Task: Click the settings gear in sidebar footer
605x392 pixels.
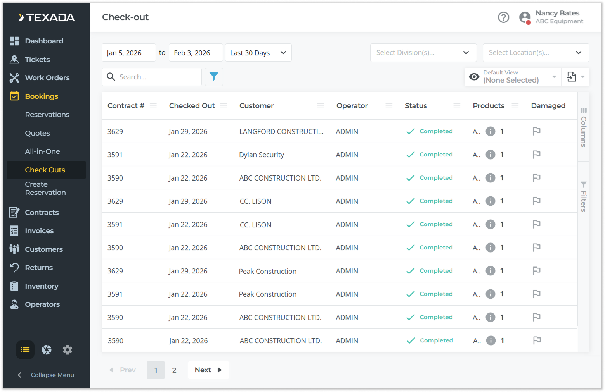Action: click(68, 350)
